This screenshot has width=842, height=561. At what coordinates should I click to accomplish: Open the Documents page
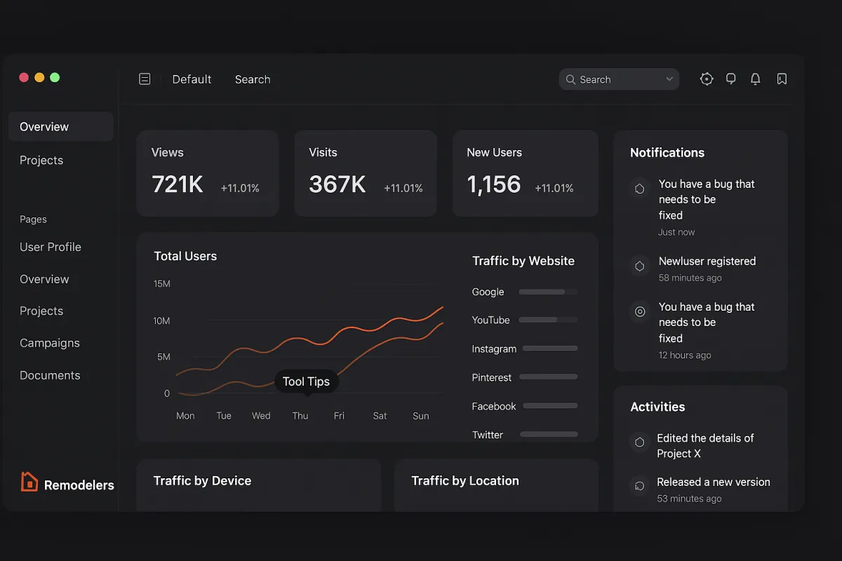click(50, 375)
